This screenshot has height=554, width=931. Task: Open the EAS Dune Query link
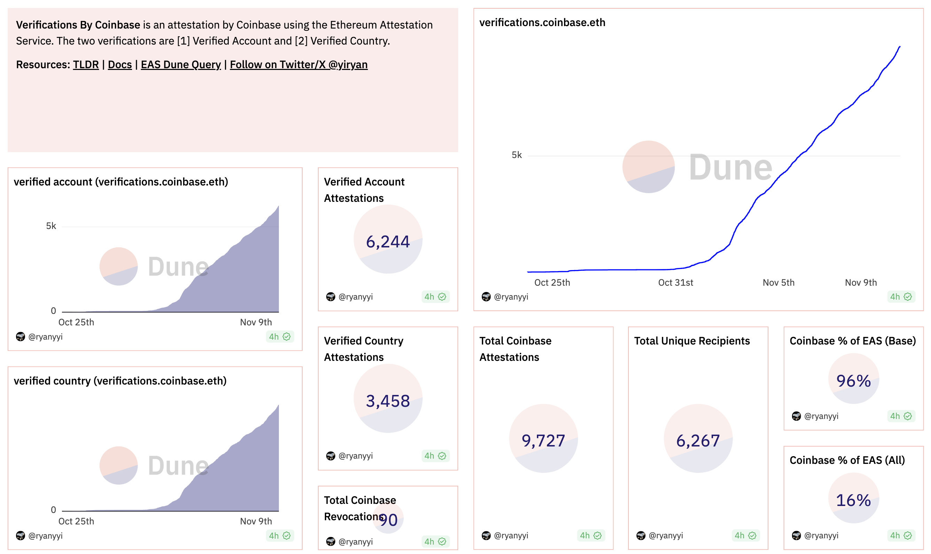coord(181,65)
